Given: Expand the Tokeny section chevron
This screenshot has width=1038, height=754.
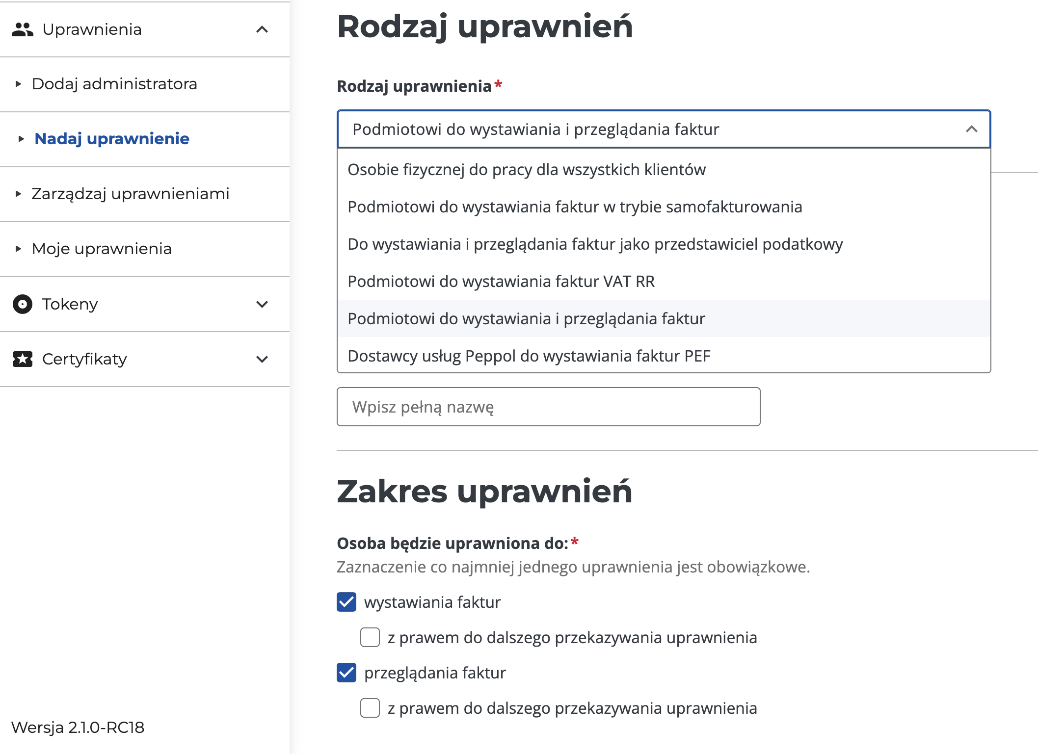Looking at the screenshot, I should (x=262, y=304).
